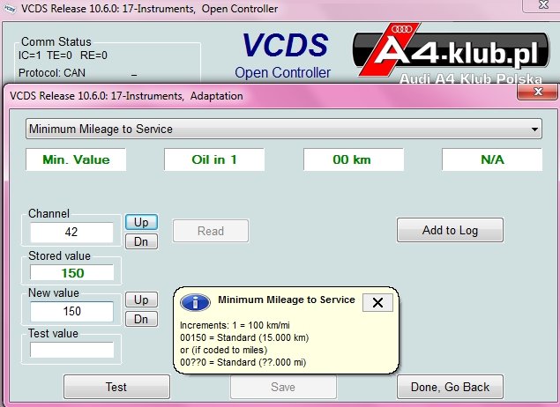Click '00150 = Standard (15.000 km)' text
This screenshot has height=407, width=560.
[244, 337]
